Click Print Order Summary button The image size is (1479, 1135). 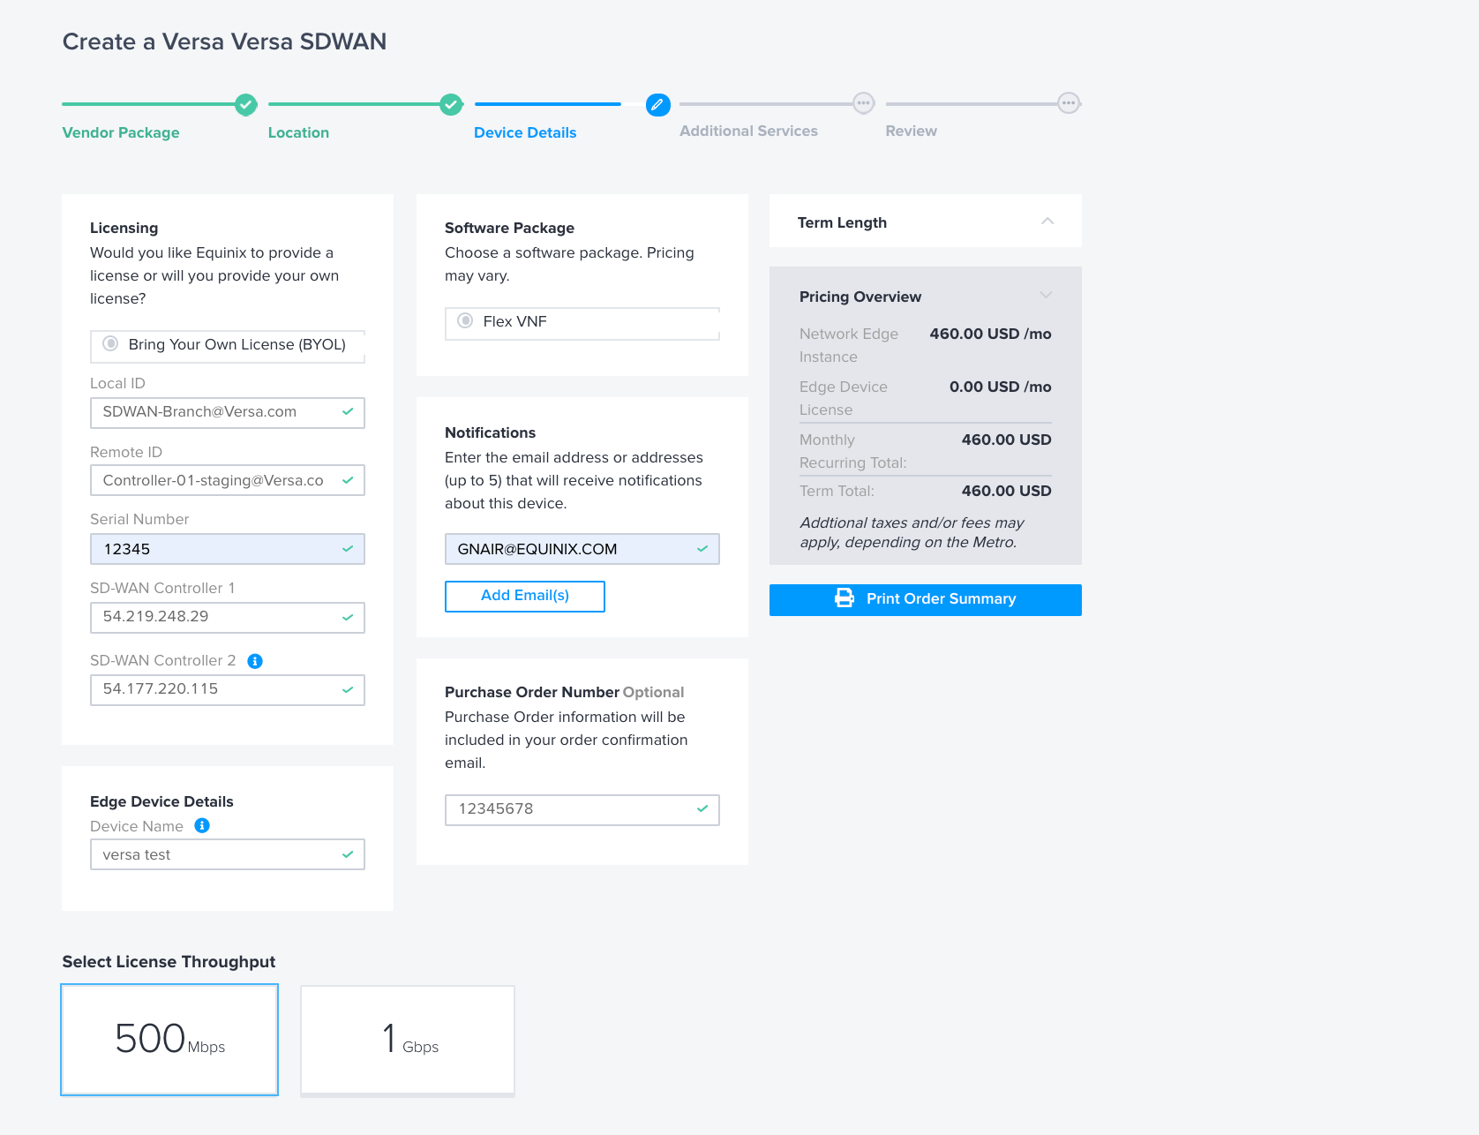[x=926, y=599]
